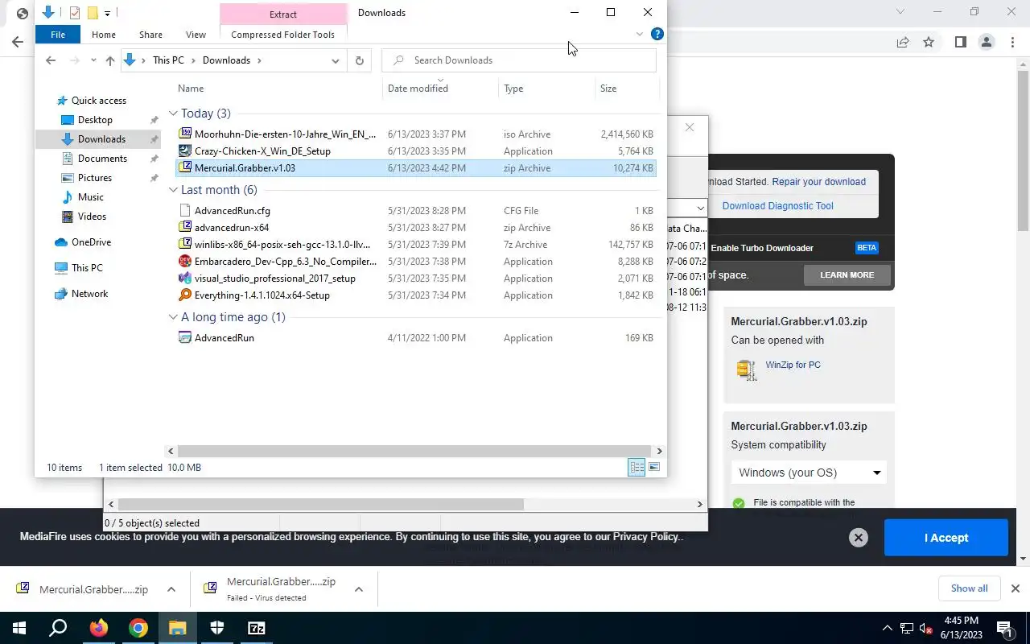Open taskbar search magnifier
The image size is (1030, 644).
click(59, 628)
